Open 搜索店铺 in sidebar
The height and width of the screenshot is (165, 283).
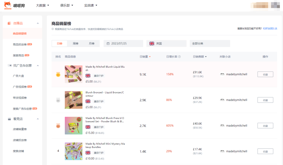(18, 151)
